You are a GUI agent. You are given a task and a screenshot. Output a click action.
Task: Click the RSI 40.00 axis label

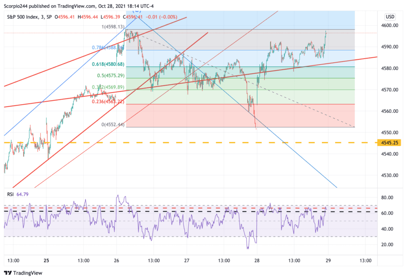pos(387,229)
